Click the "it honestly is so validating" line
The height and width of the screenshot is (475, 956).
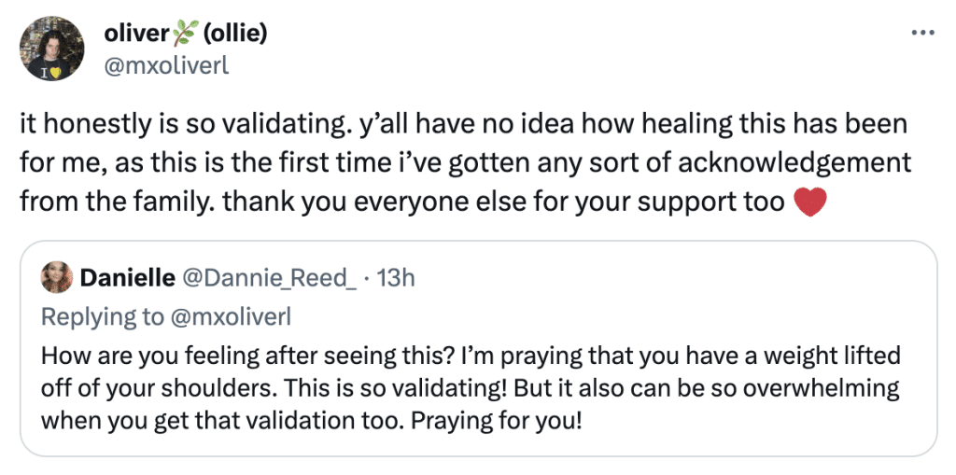click(463, 126)
